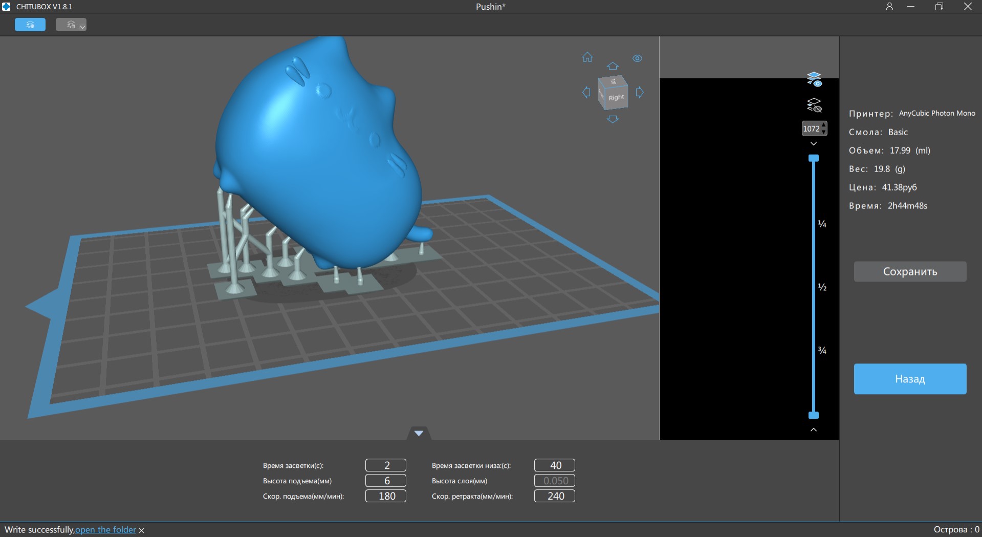Click the Острова : 0 status text
Image resolution: width=982 pixels, height=537 pixels.
(x=956, y=530)
